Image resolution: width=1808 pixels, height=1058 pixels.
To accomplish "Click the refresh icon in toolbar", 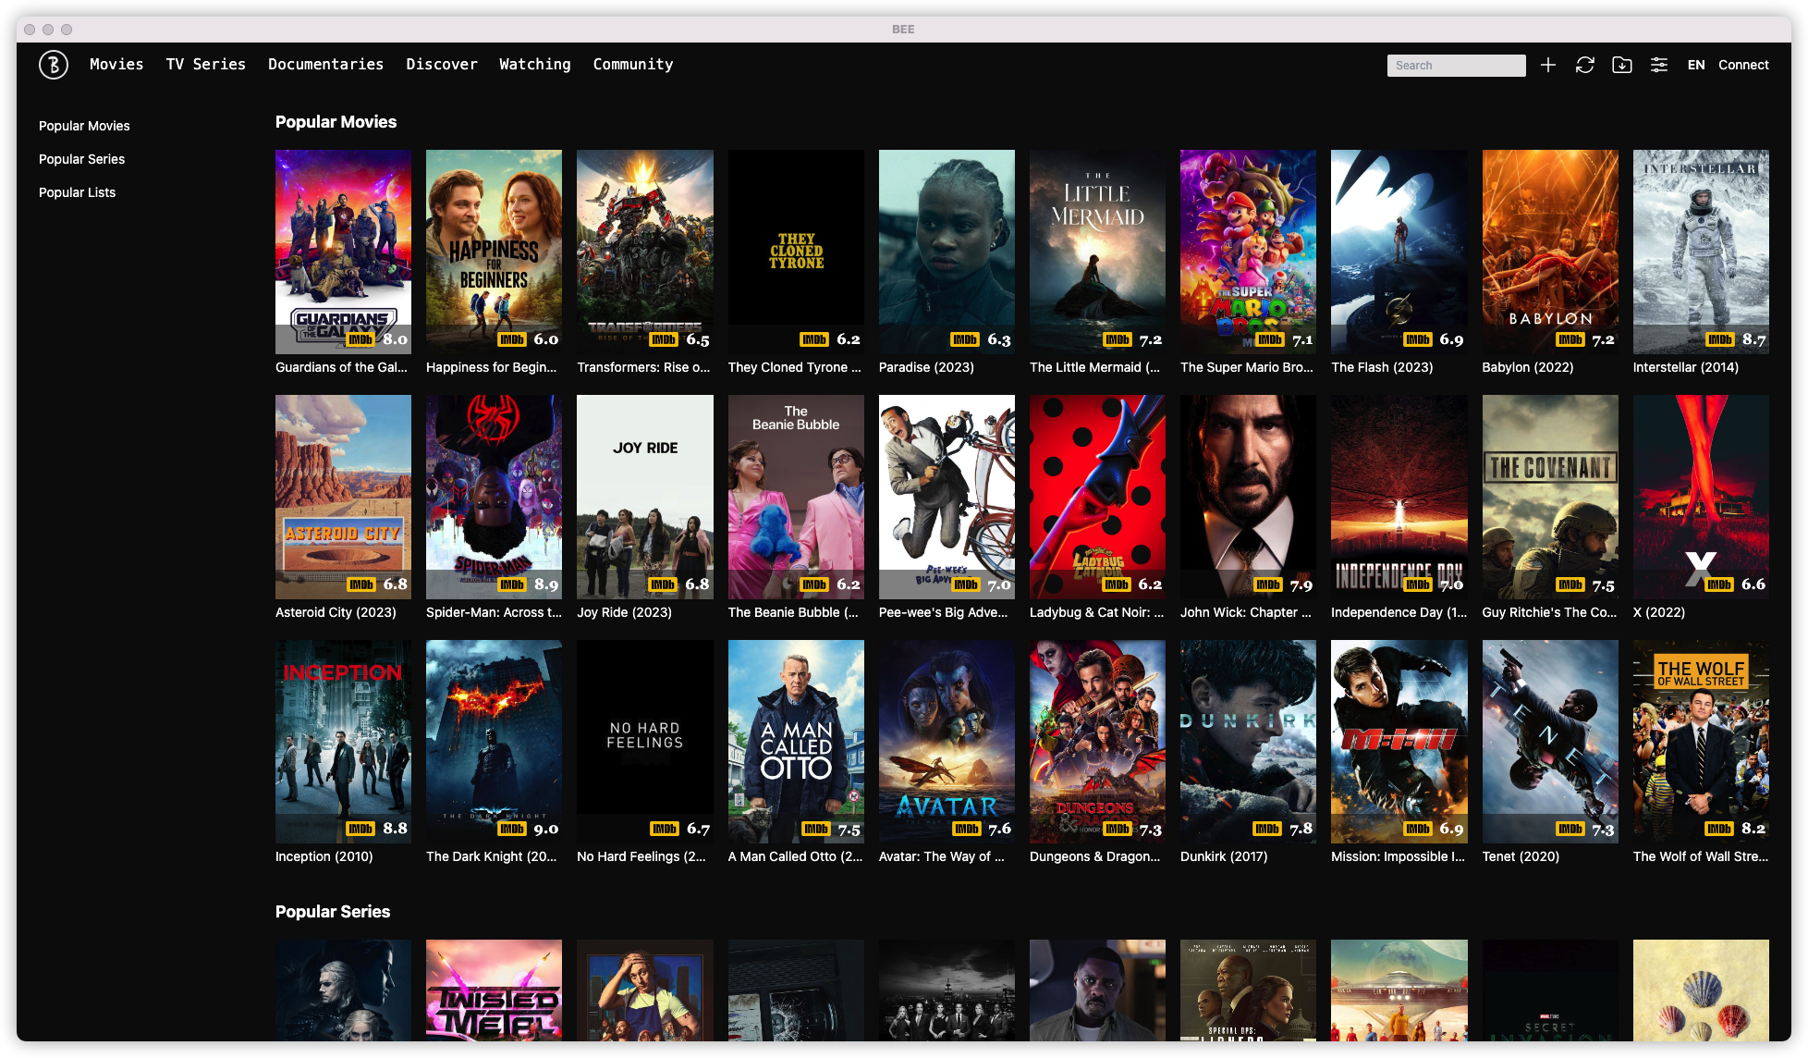I will (1585, 65).
